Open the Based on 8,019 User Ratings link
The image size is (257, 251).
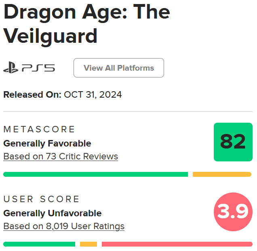pyautogui.click(x=64, y=226)
